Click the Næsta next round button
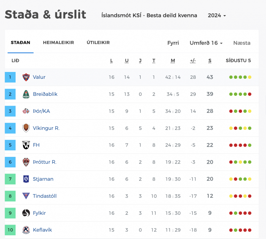Image resolution: width=266 pixels, height=239 pixels. [x=242, y=43]
